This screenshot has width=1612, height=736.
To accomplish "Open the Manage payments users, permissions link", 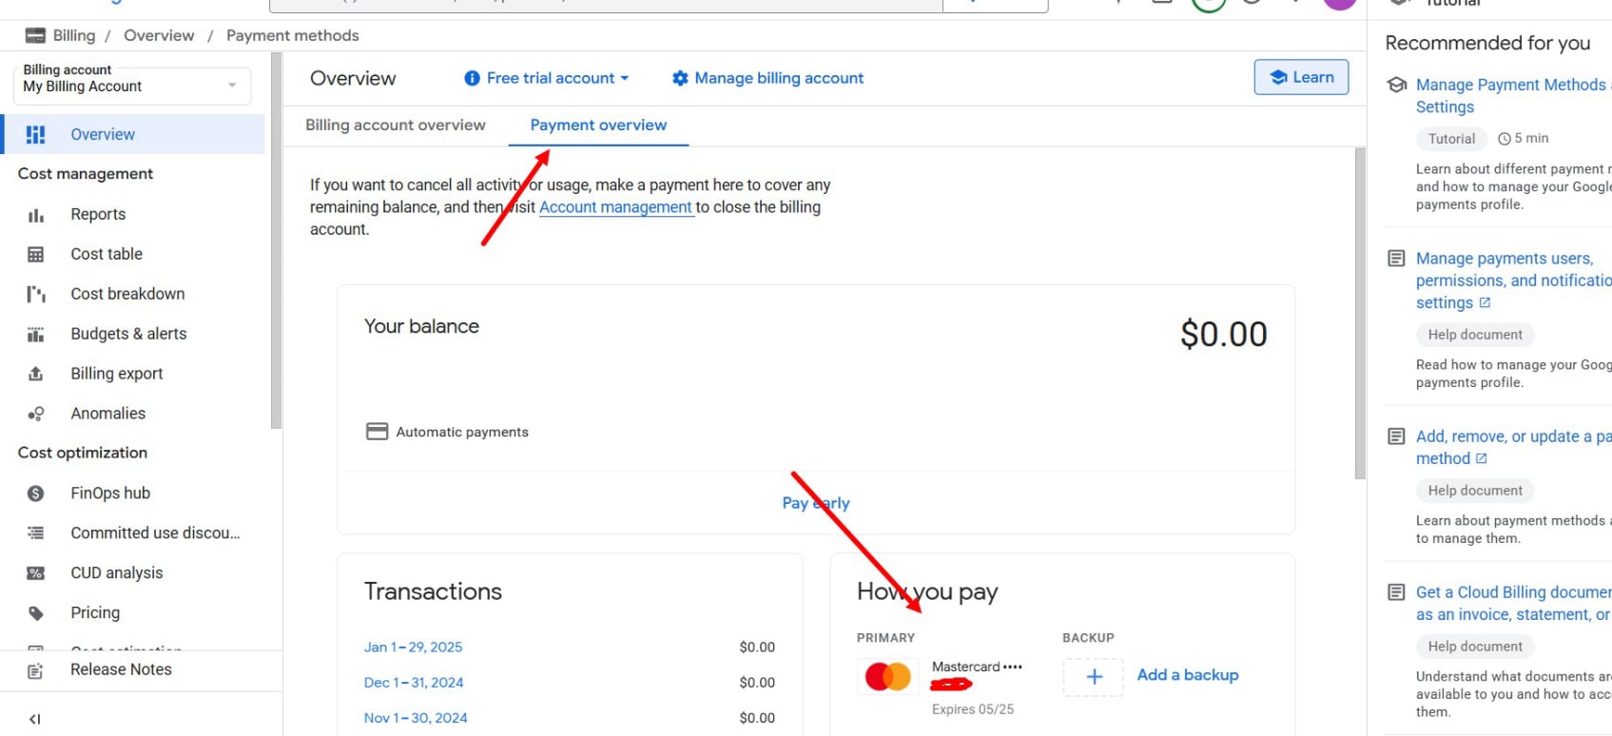I will (x=1513, y=281).
